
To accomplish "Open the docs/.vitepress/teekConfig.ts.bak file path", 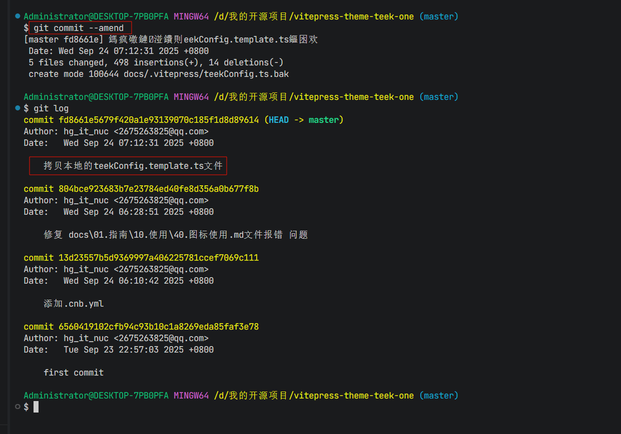I will [206, 74].
